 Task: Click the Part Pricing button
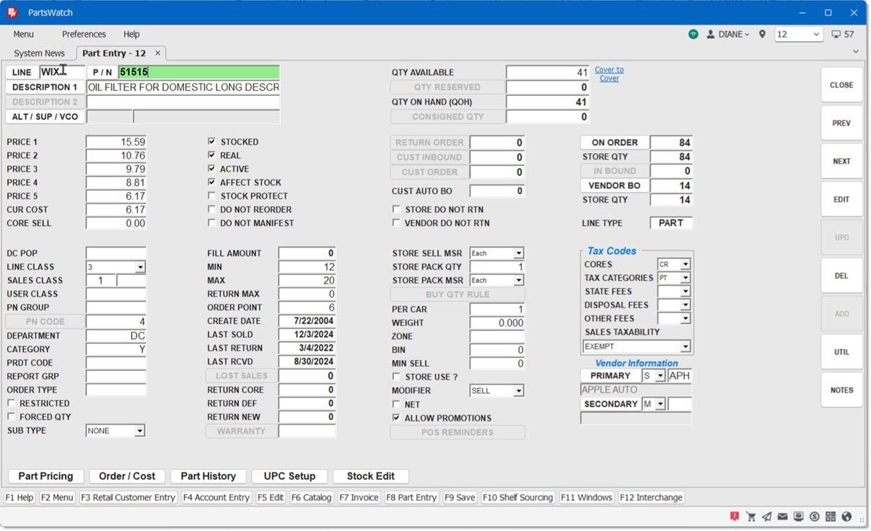pyautogui.click(x=45, y=476)
